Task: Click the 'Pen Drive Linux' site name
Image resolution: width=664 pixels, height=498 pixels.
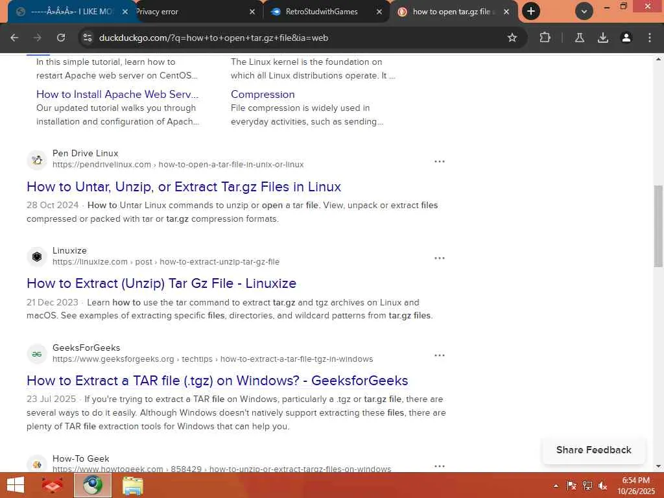Action: (85, 153)
